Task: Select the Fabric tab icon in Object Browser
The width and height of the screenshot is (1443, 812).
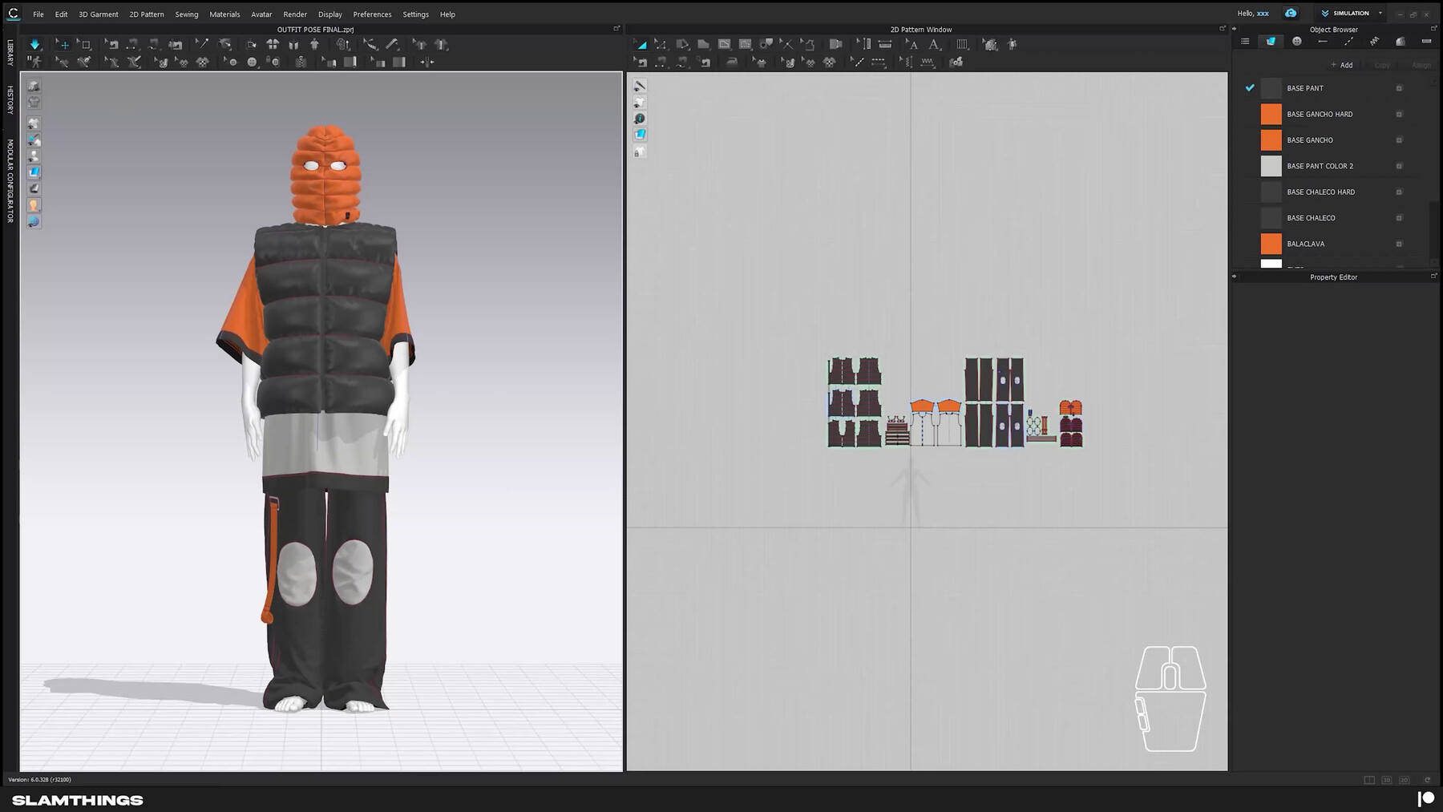Action: [1271, 42]
